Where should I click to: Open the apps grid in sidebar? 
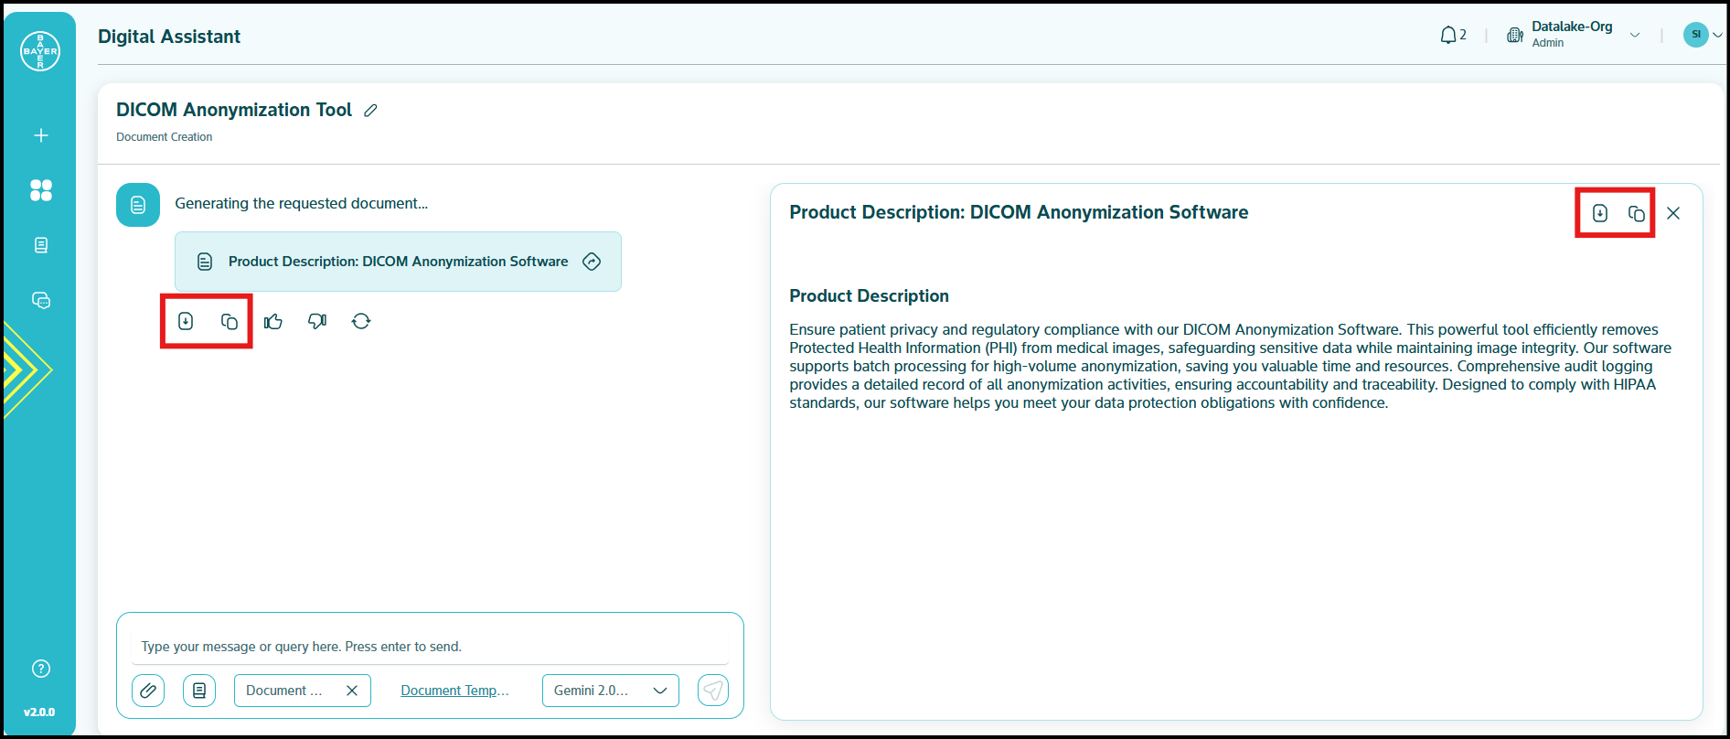pos(41,190)
